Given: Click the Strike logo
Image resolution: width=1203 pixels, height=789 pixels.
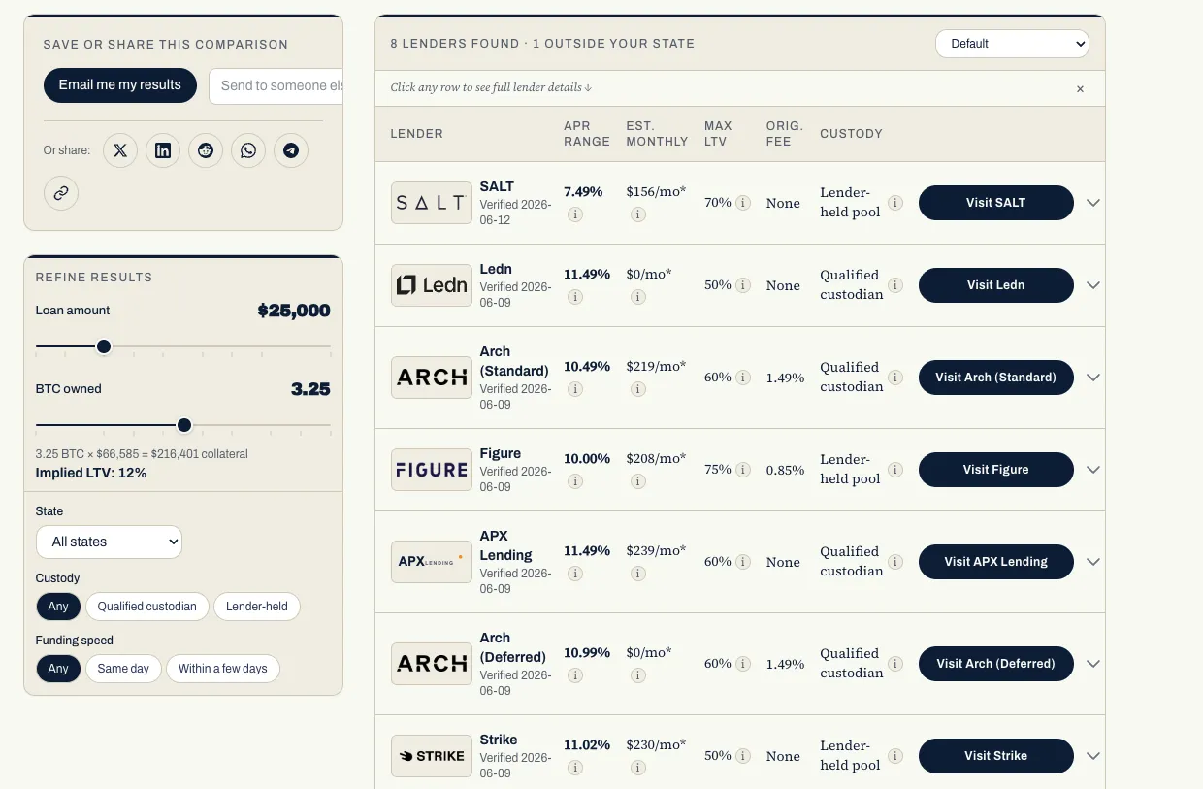Looking at the screenshot, I should click(432, 756).
